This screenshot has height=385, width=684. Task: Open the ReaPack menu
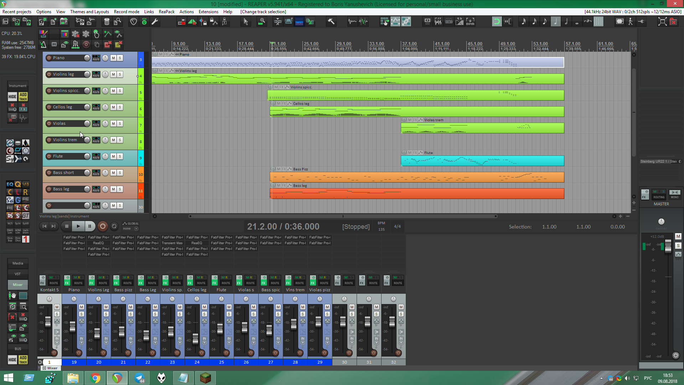click(166, 12)
